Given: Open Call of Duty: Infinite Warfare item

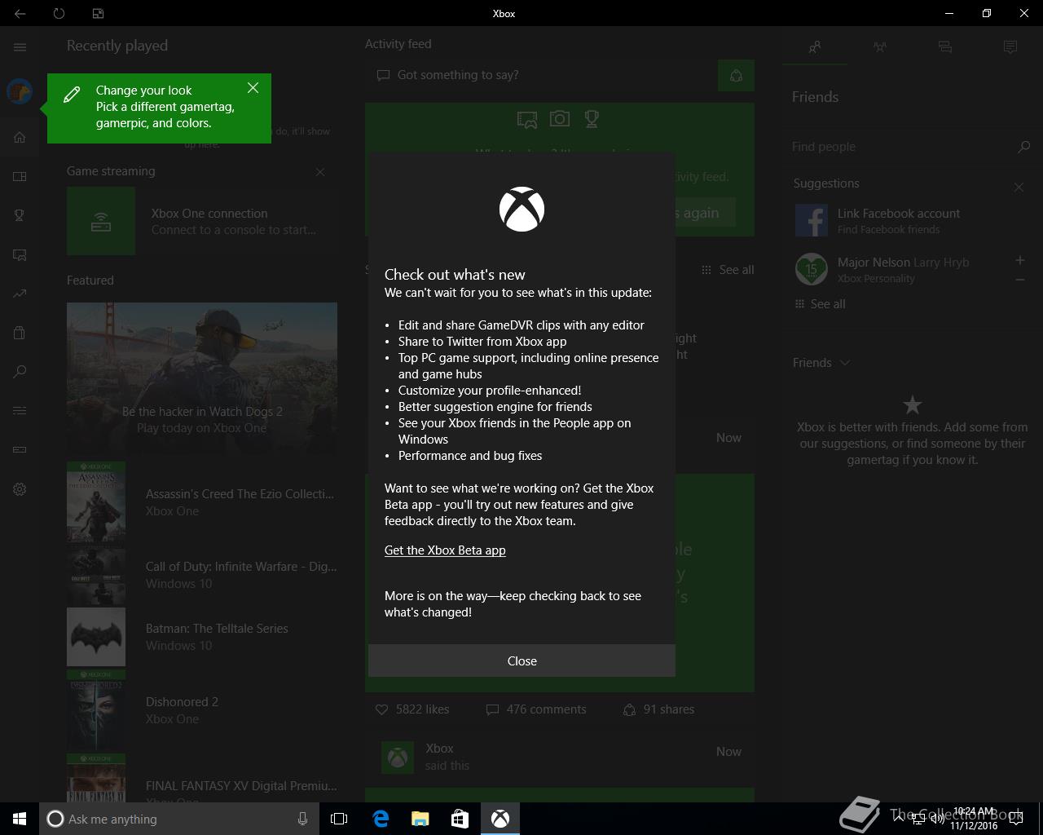Looking at the screenshot, I should tap(202, 575).
